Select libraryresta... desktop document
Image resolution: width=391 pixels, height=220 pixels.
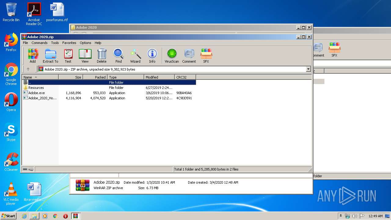(x=34, y=192)
